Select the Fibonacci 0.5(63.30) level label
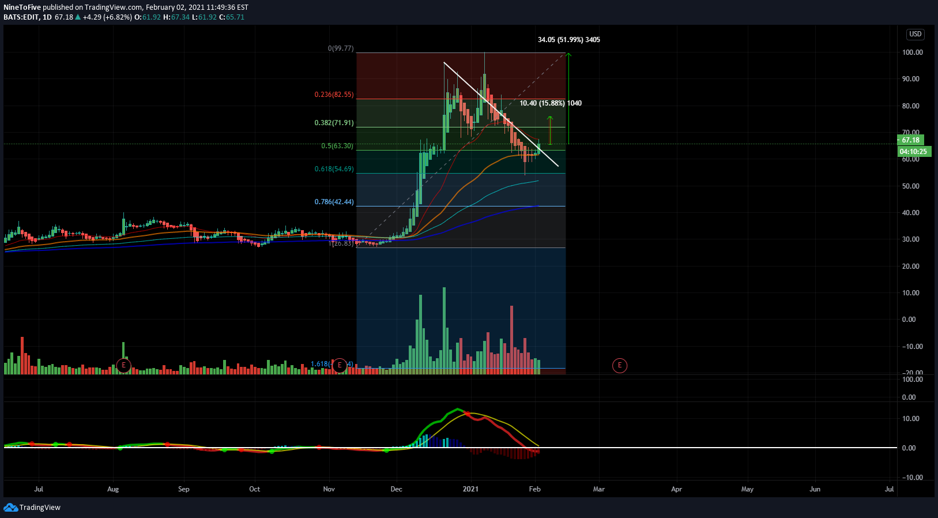938x518 pixels. tap(337, 146)
